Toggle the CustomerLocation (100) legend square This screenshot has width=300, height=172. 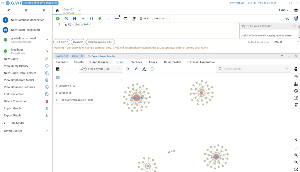[57, 100]
